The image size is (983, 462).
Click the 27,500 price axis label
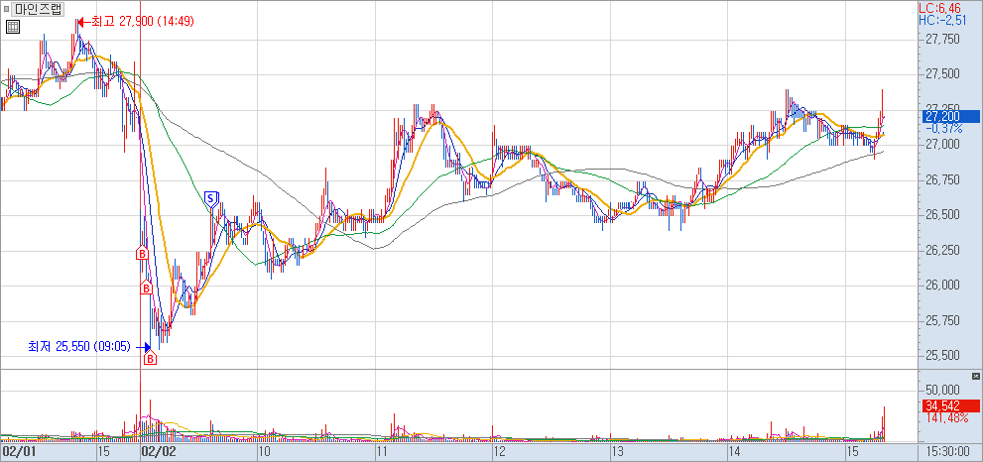click(x=943, y=74)
